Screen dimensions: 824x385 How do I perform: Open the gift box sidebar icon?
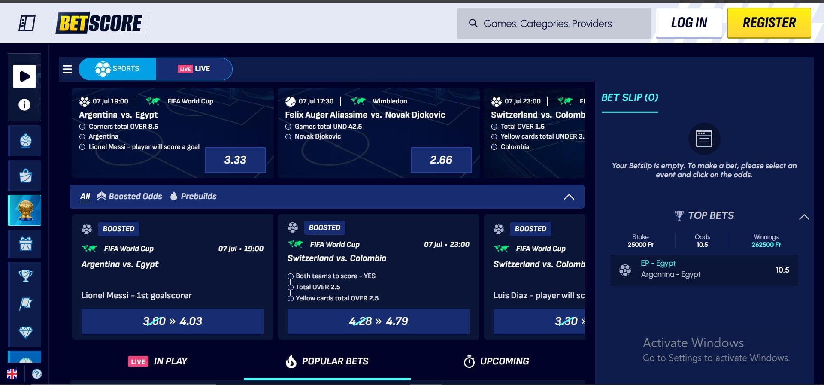pyautogui.click(x=25, y=244)
